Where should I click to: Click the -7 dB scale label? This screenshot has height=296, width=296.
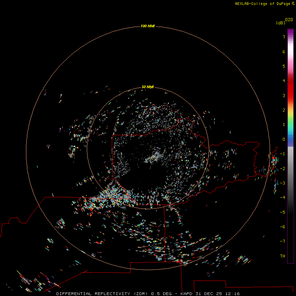pyautogui.click(x=283, y=241)
